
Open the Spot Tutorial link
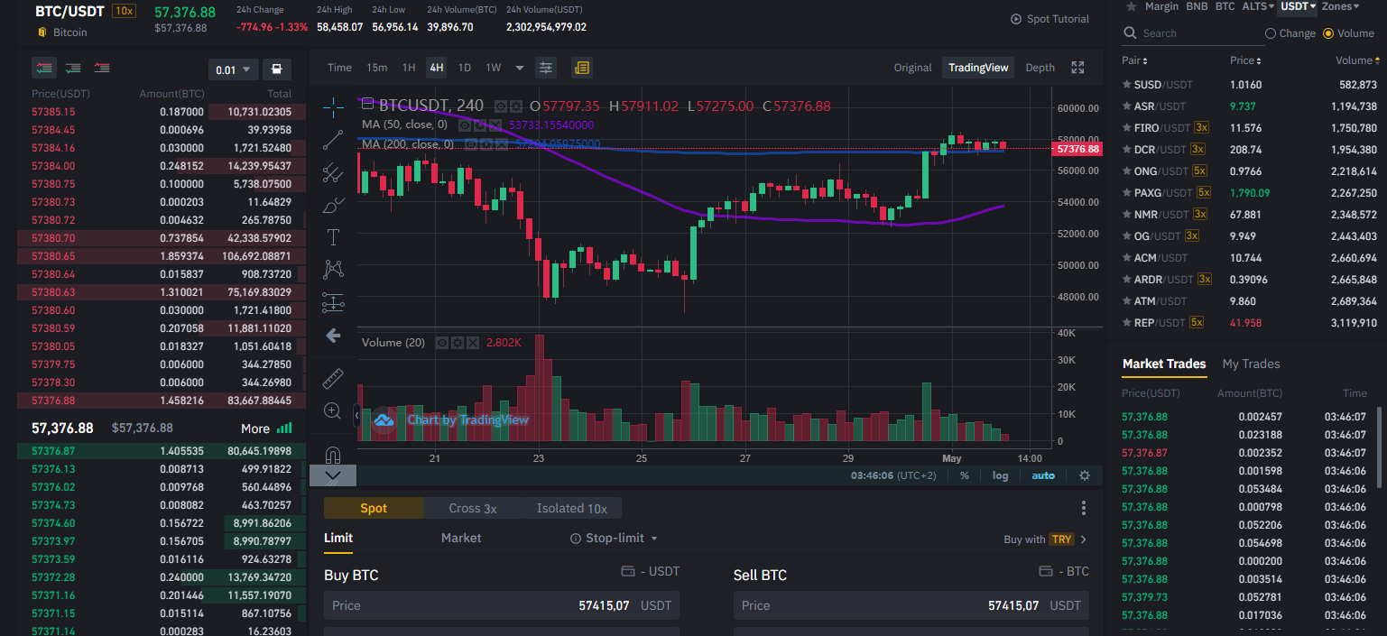[1050, 19]
